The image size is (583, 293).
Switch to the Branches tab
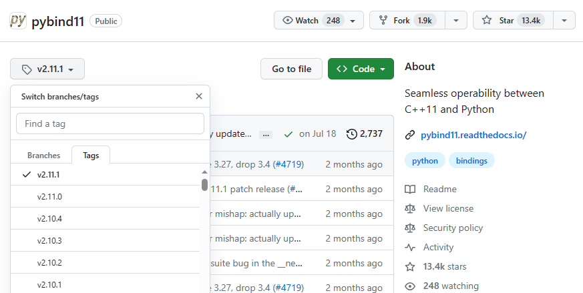click(44, 155)
